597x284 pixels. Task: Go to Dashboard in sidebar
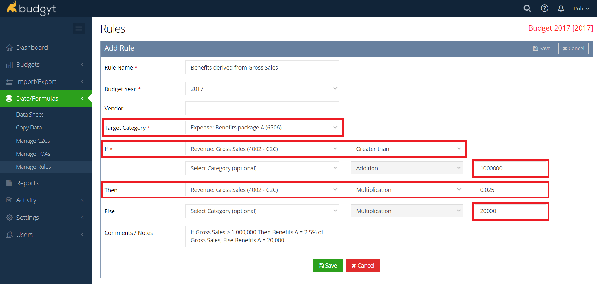click(32, 47)
